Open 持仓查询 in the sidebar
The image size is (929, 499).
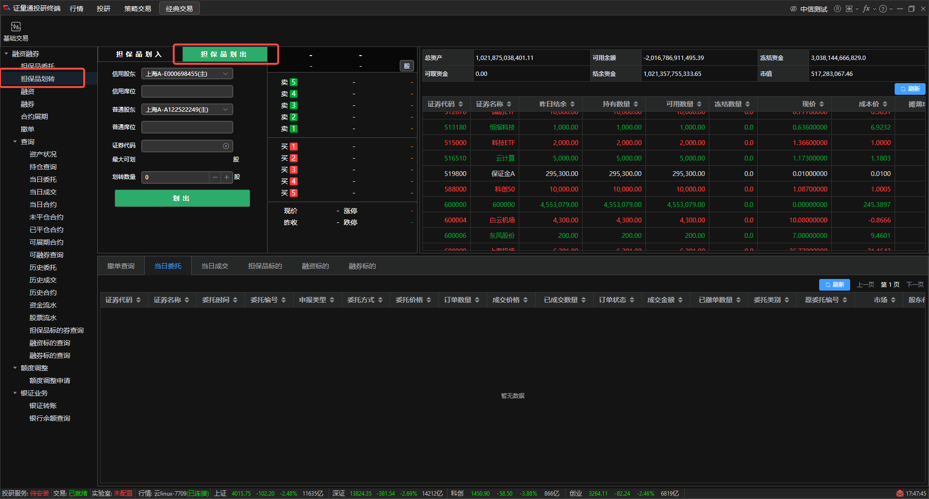click(43, 167)
